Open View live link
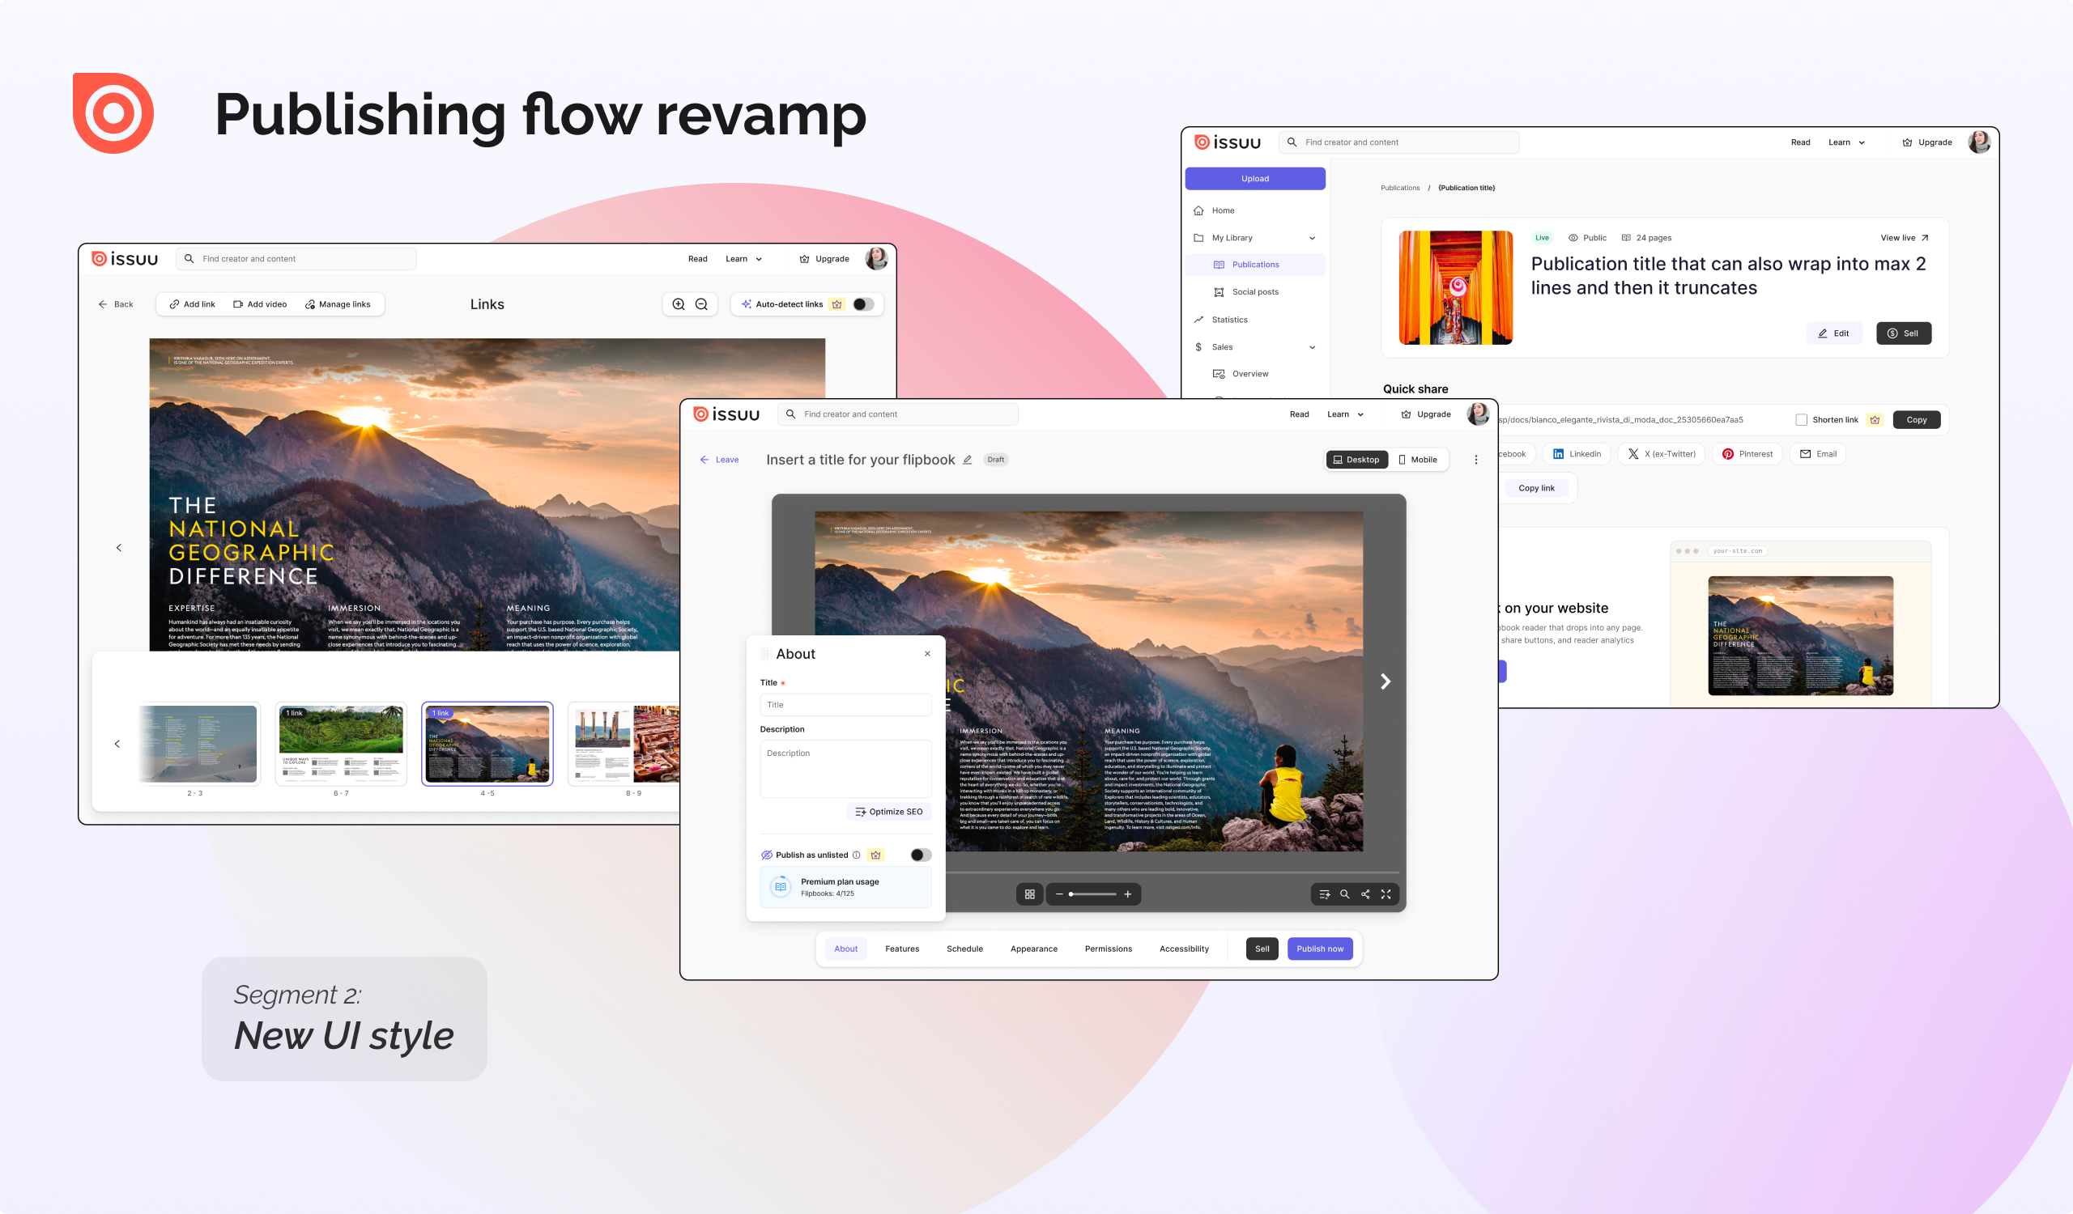The height and width of the screenshot is (1214, 2073). pyautogui.click(x=1904, y=239)
